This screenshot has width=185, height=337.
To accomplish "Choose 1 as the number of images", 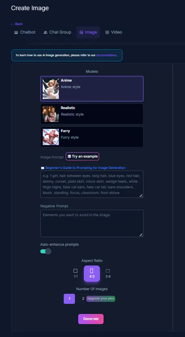I will coord(69,299).
